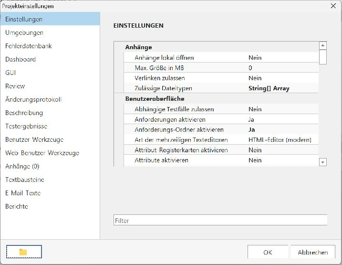The height and width of the screenshot is (265, 342).
Task: Click the settings list scrollbar thumb
Action: [x=322, y=57]
